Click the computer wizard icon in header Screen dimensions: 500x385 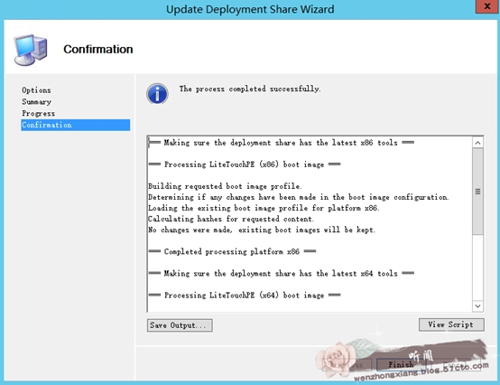[x=31, y=50]
